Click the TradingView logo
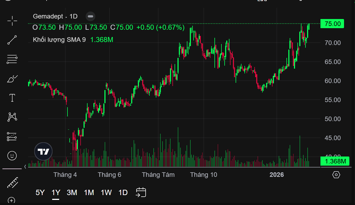The height and width of the screenshot is (205, 355). 43,152
